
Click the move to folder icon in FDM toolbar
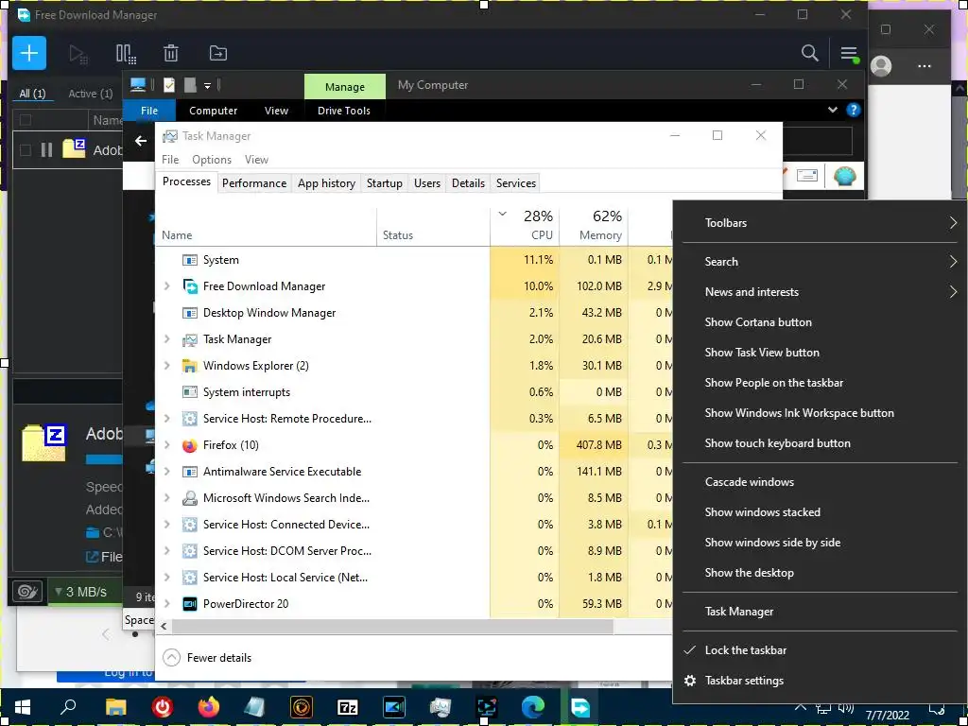coord(218,53)
